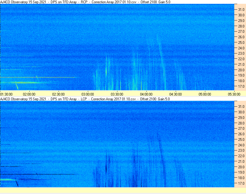Click the 26.0 frequency label on RCP plot
The width and height of the screenshot is (246, 194).
(x=241, y=37)
